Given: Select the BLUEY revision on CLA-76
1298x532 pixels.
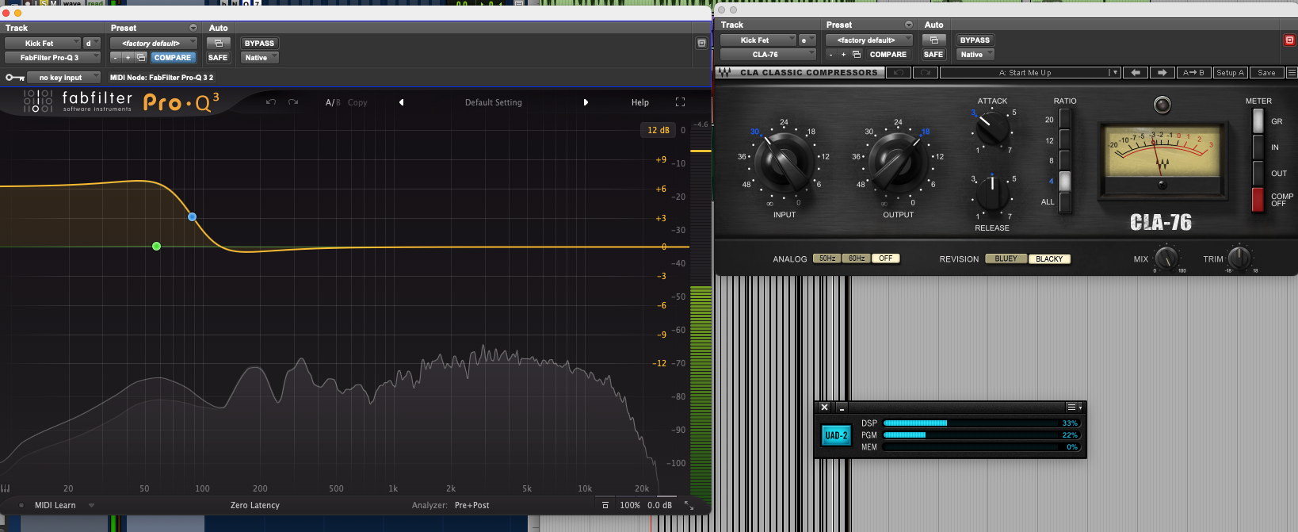Looking at the screenshot, I should [1006, 259].
